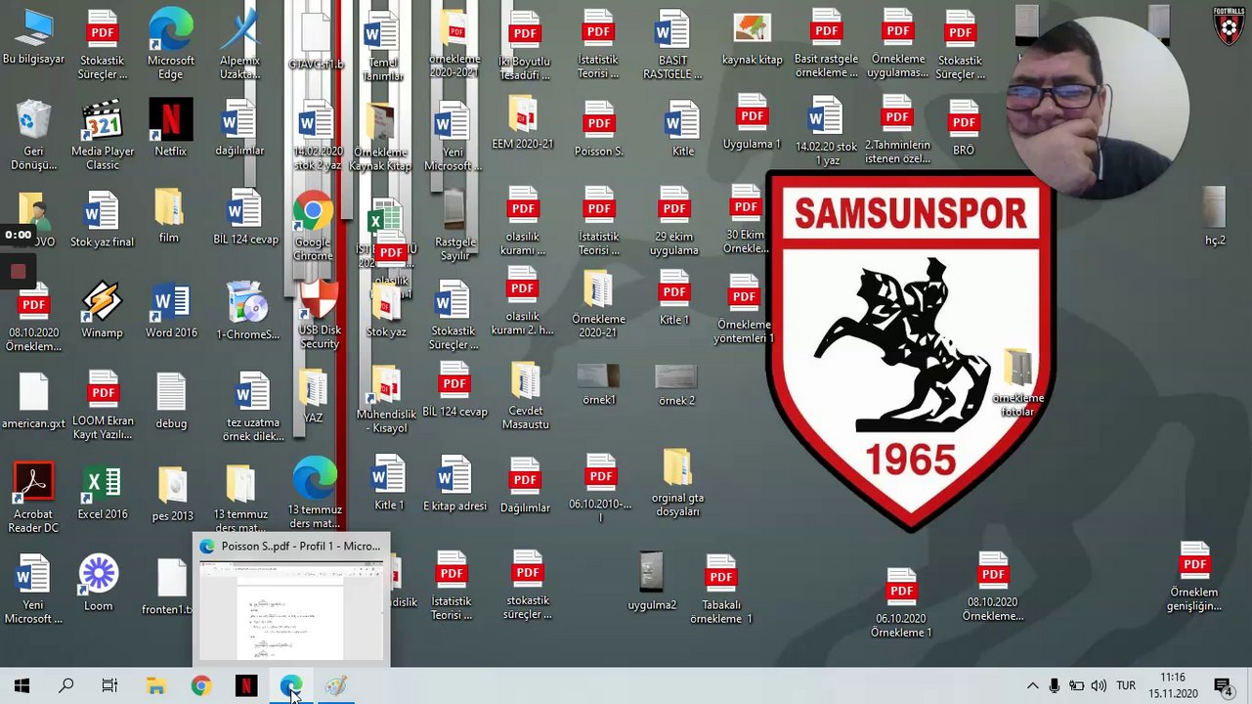Select the 14.02.20 stok 1 yaz document

point(826,131)
